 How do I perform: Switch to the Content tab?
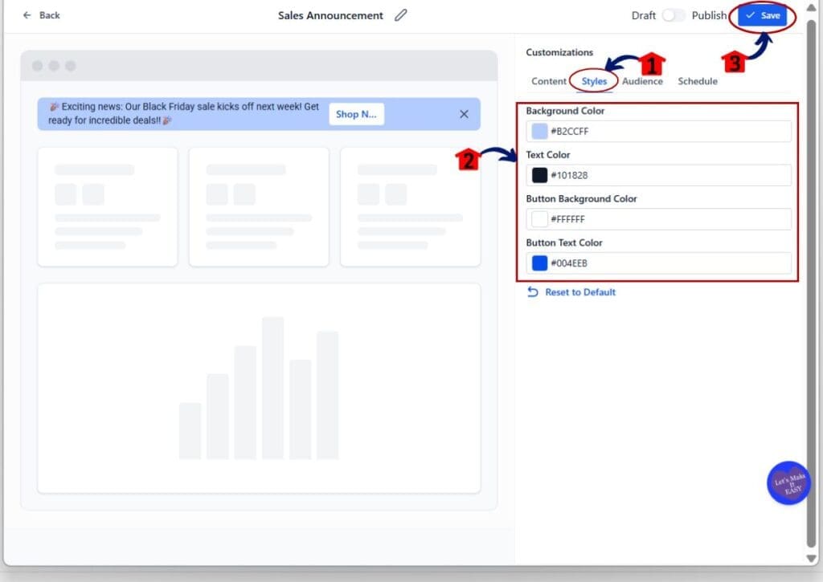click(549, 81)
